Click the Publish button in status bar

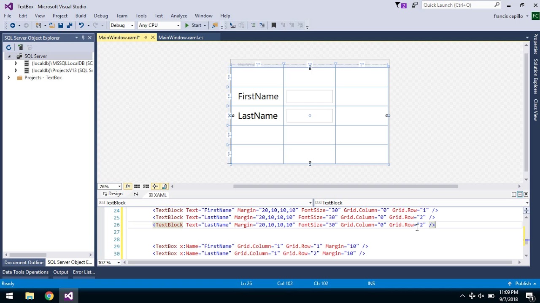522,284
